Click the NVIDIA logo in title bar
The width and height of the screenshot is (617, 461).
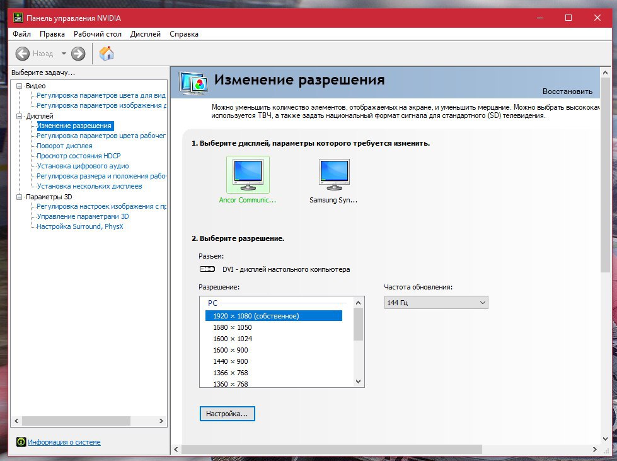pyautogui.click(x=18, y=18)
